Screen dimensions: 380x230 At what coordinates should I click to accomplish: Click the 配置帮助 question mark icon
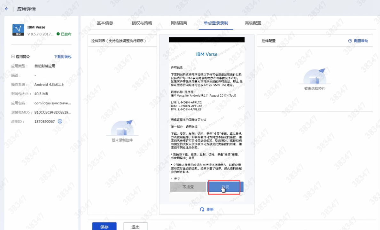pyautogui.click(x=350, y=41)
